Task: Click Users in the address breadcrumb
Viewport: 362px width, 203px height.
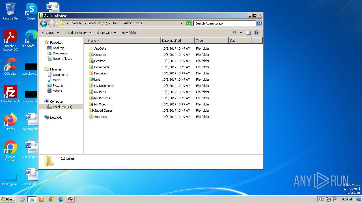Action: [115, 23]
